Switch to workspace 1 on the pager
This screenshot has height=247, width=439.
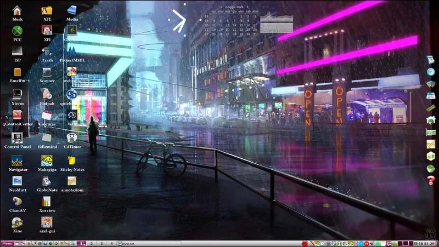(81, 244)
